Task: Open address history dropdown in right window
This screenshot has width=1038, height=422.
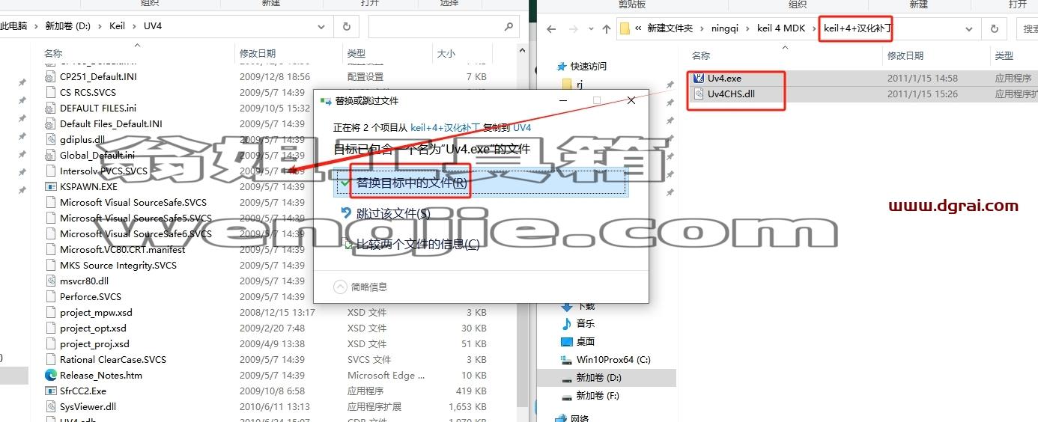Action: [969, 29]
